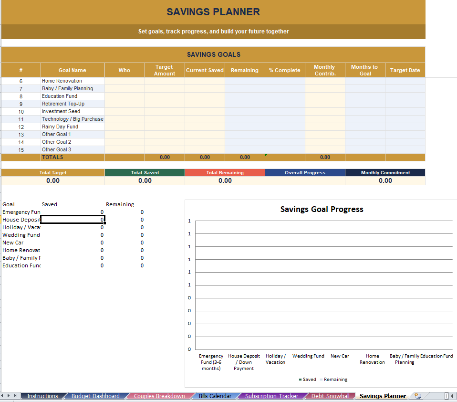Select the Monthly Commitment 0.00 value
This screenshot has width=457, height=402.
click(x=385, y=180)
